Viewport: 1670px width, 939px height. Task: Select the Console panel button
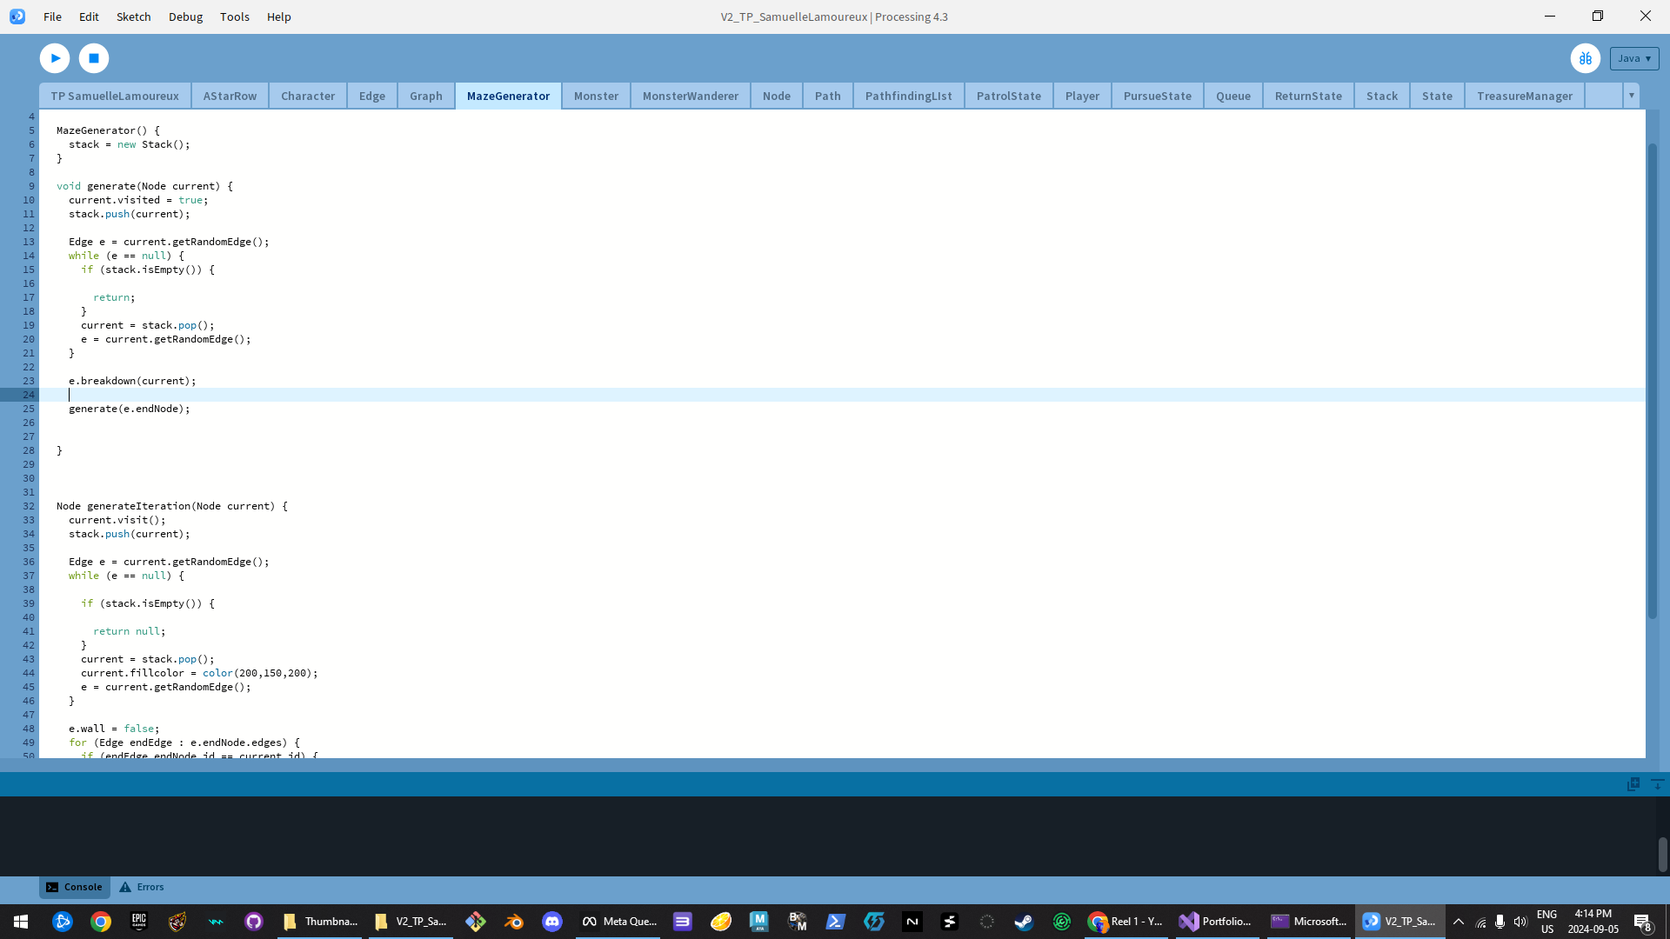75,887
